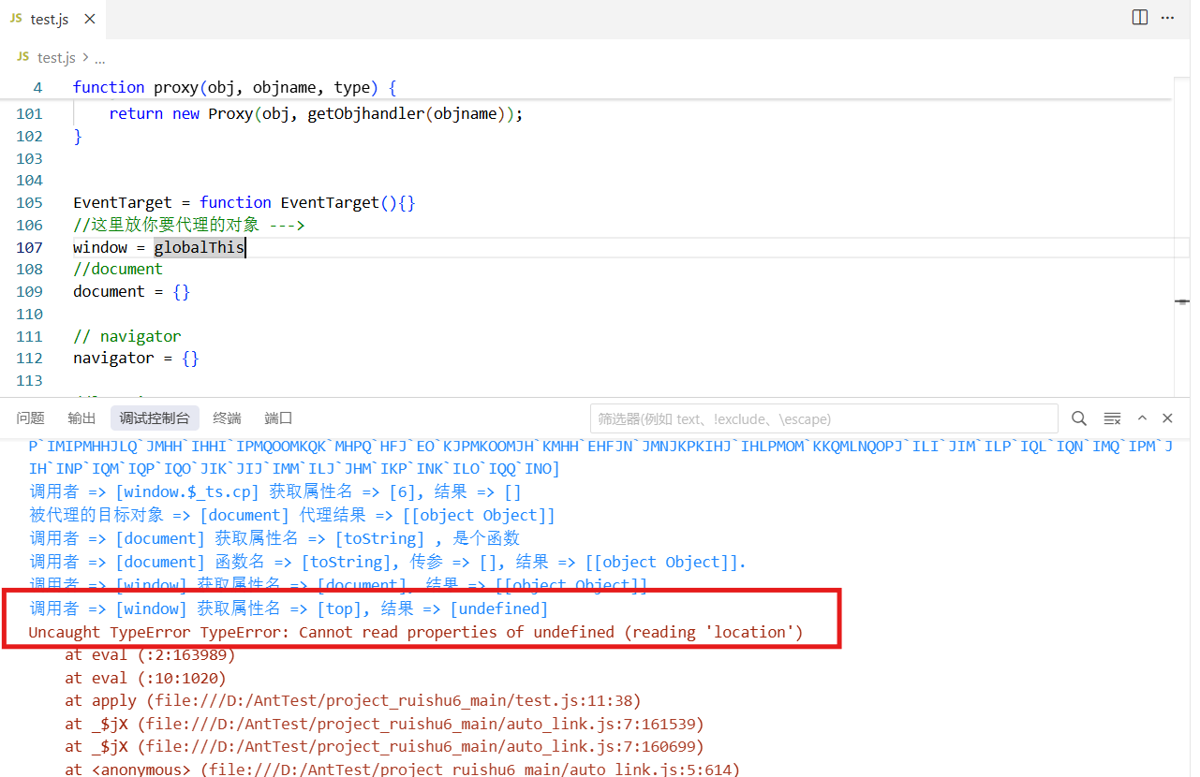Image resolution: width=1200 pixels, height=777 pixels.
Task: Open the editor More Actions ellipsis menu
Action: tap(1167, 18)
